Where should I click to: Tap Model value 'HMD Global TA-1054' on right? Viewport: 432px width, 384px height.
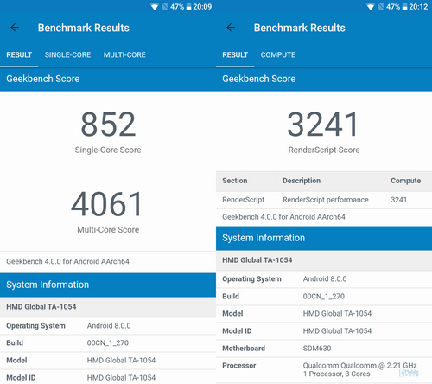click(x=337, y=314)
